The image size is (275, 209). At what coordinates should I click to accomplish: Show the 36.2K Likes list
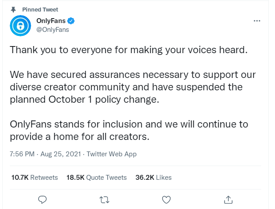click(x=153, y=177)
